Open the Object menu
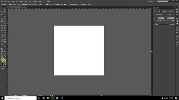Image resolution: width=179 pixels, height=100 pixels. coord(13,1)
